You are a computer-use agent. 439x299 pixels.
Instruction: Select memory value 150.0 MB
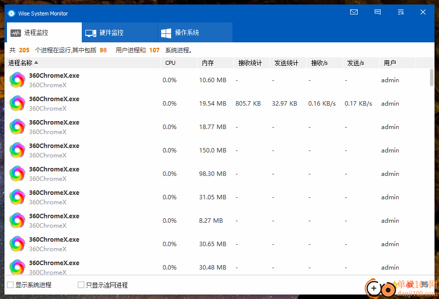213,150
